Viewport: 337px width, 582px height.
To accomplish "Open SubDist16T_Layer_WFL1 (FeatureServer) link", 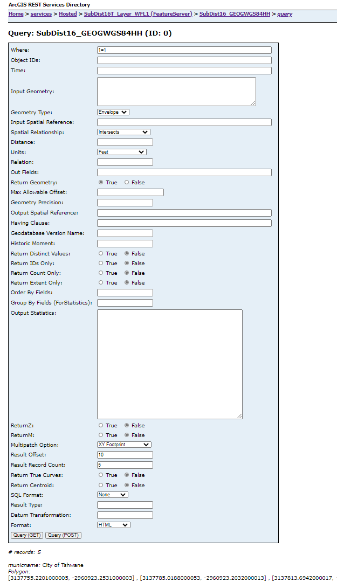I will tap(138, 14).
